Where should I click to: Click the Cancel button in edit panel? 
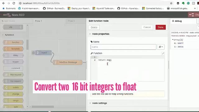pos(147,27)
